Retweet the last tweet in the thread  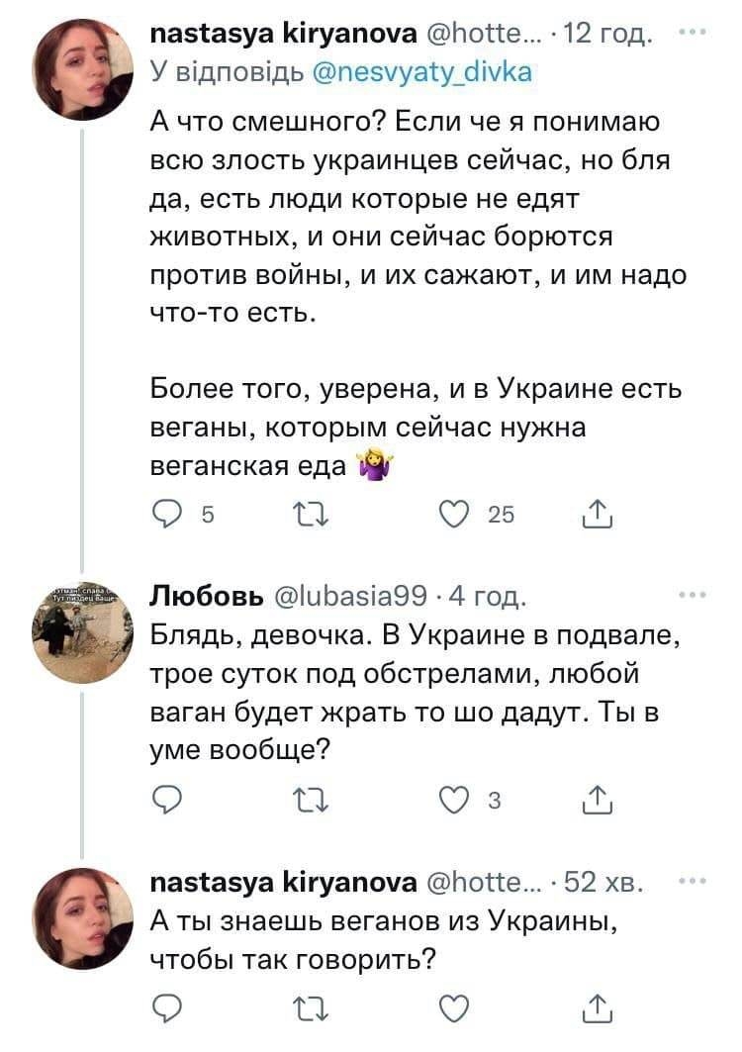pos(320,1009)
